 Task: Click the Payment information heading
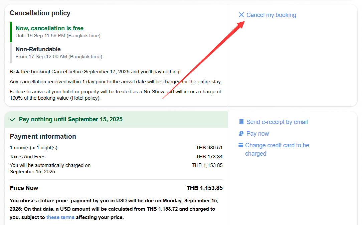click(x=43, y=136)
